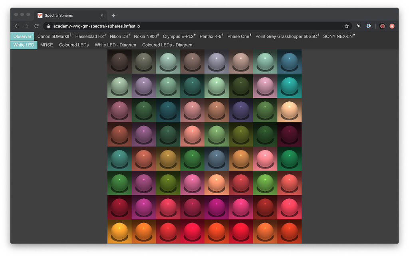
Task: Reload the Spectral Spheres page
Action: [x=36, y=26]
